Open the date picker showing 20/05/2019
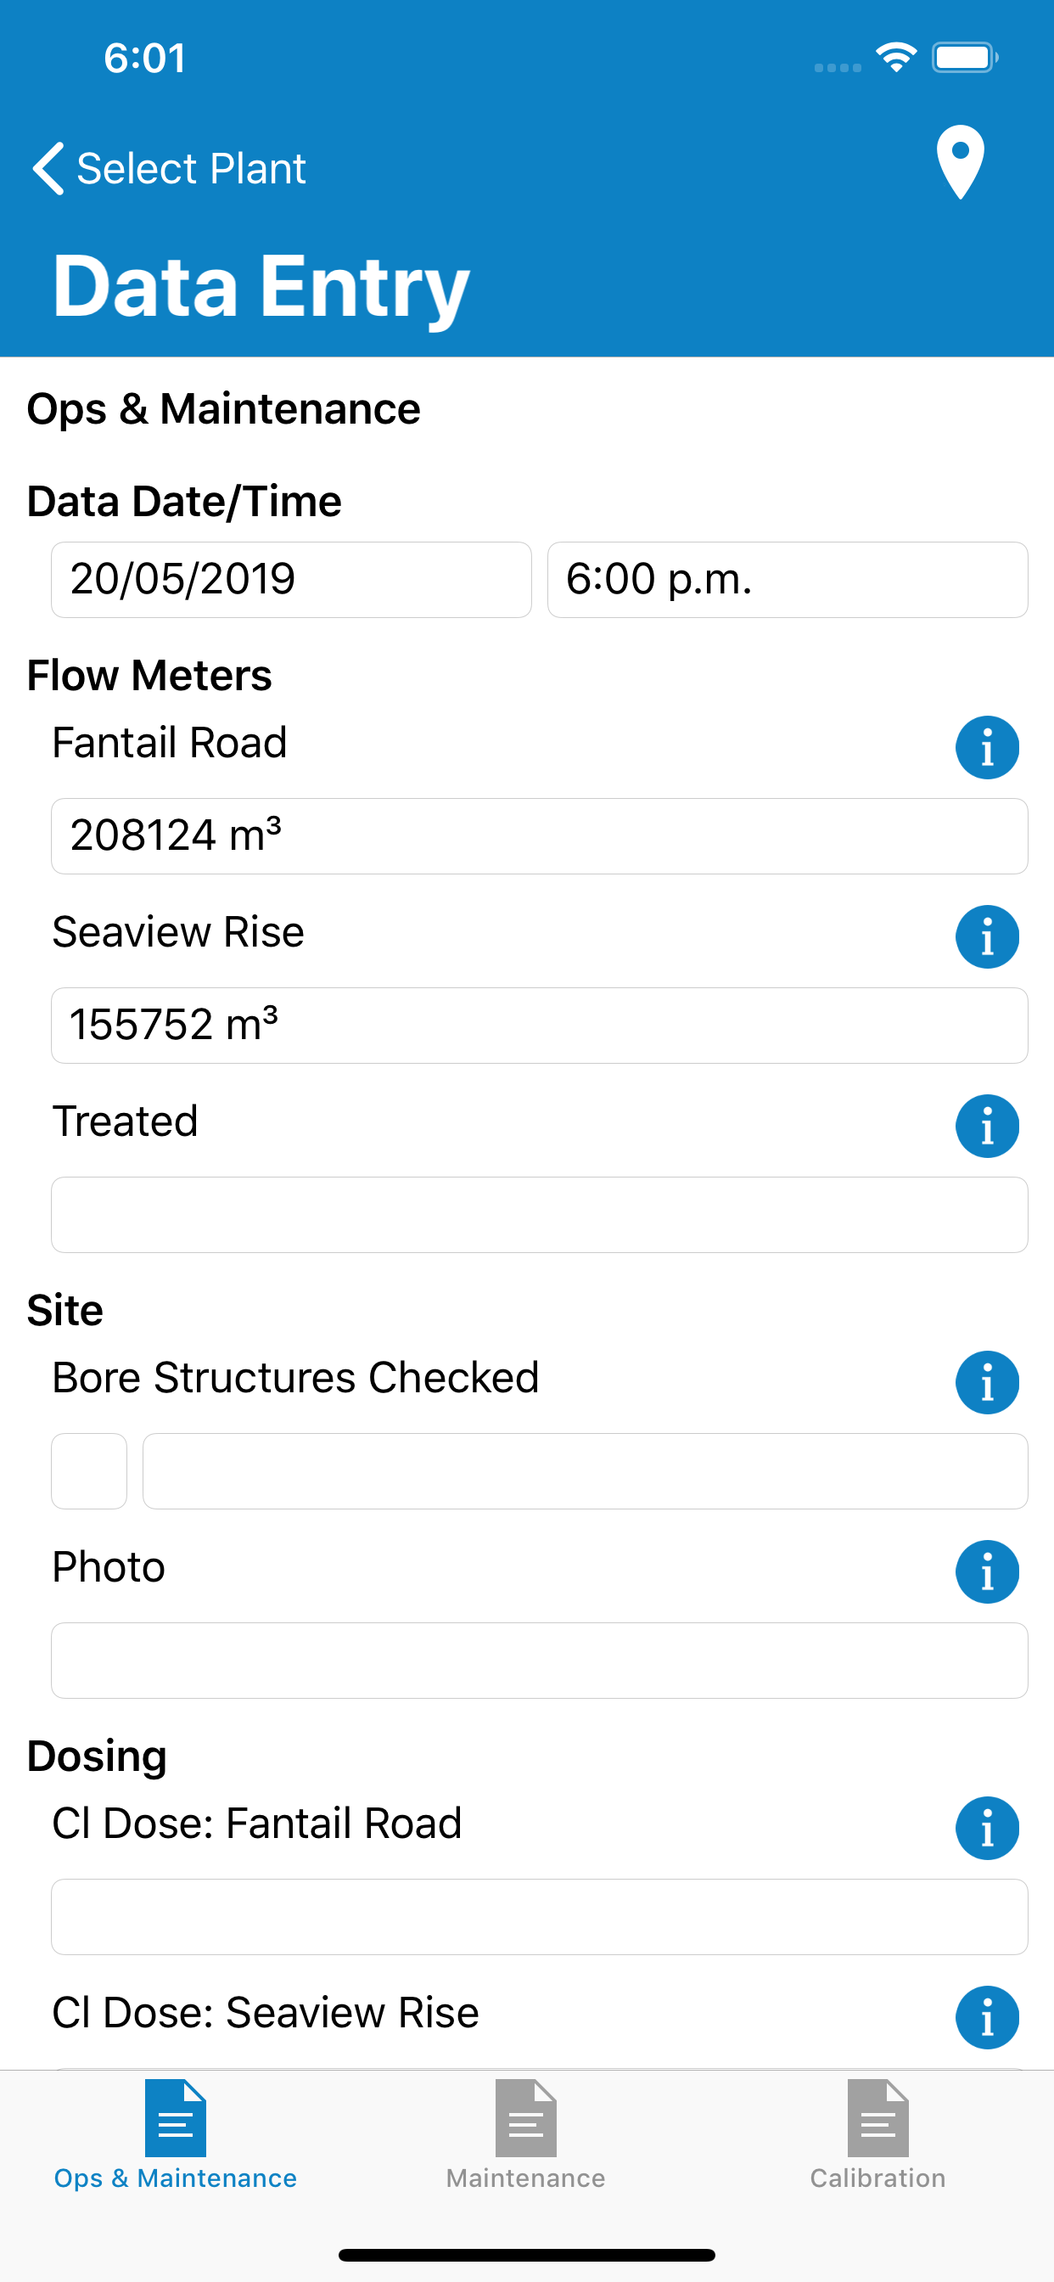Screen dimensions: 1054x2282 pyautogui.click(x=291, y=580)
